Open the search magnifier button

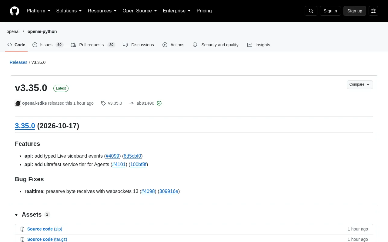coord(311,11)
